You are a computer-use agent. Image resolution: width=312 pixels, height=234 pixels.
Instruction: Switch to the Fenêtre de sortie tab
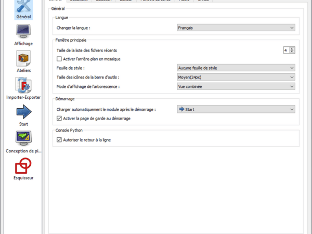click(x=154, y=2)
